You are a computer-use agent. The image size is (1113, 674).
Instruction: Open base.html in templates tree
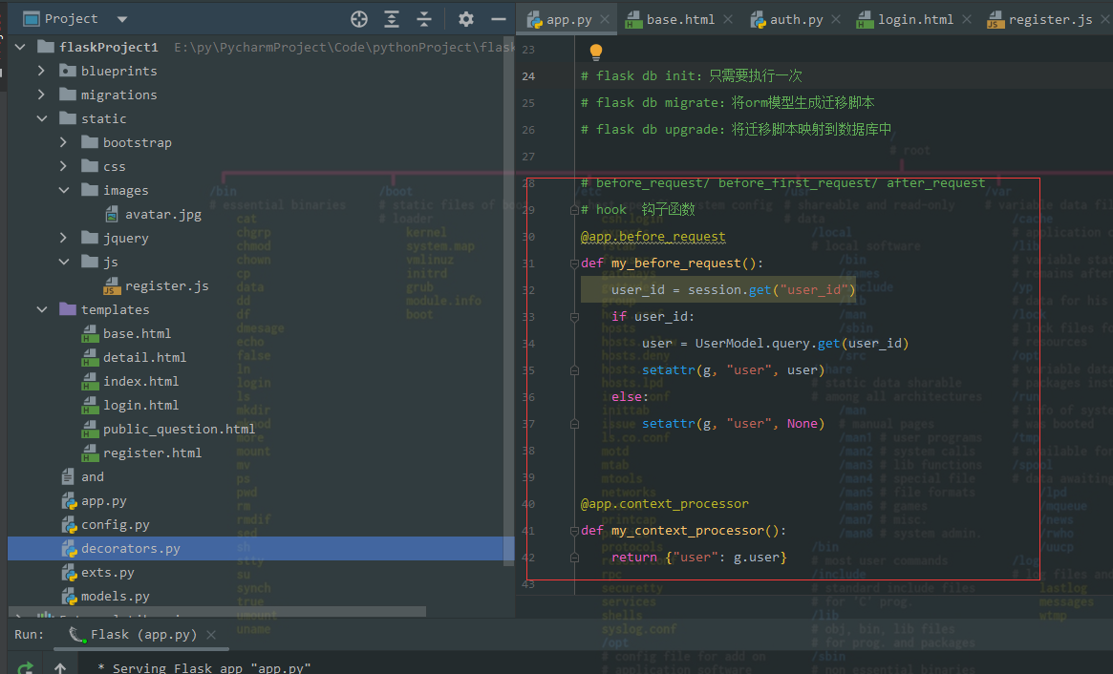point(137,333)
